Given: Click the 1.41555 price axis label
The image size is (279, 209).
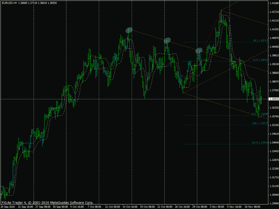Looking at the screenshot, I should [274, 29].
